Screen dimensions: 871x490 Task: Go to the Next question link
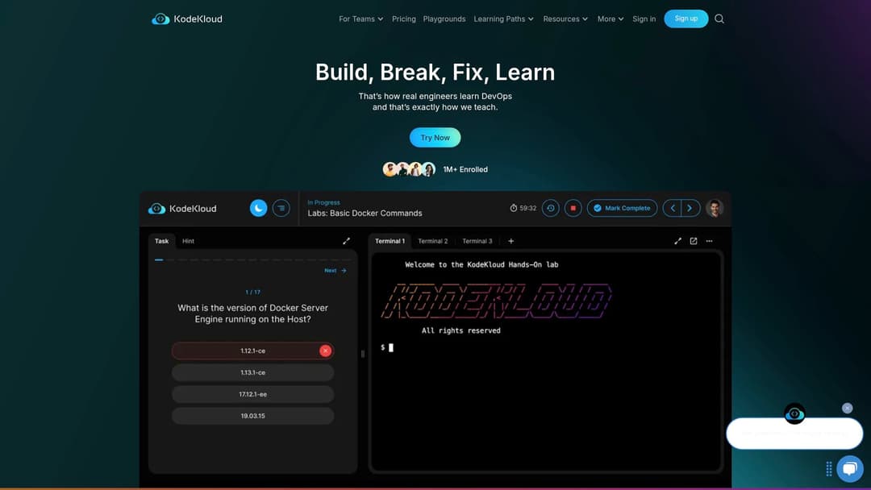coord(335,270)
